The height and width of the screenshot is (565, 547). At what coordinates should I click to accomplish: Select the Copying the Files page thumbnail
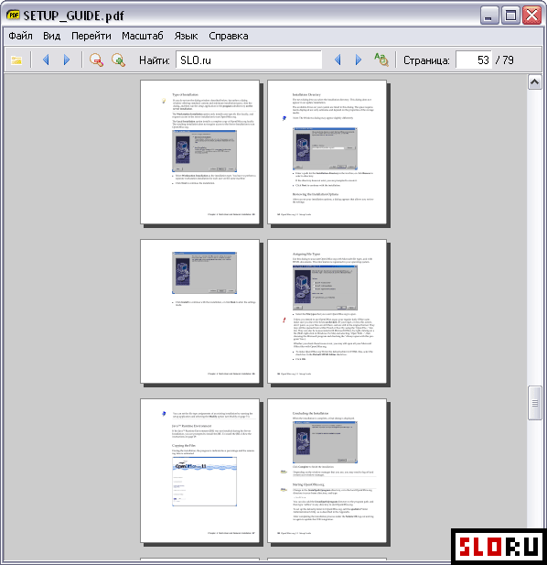(x=199, y=471)
